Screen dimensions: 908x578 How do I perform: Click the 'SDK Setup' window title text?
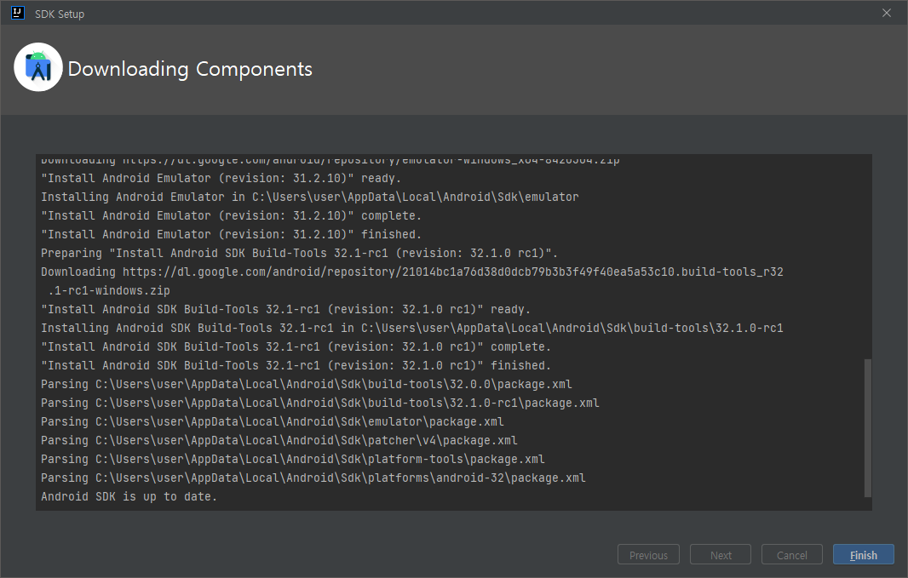pyautogui.click(x=60, y=14)
